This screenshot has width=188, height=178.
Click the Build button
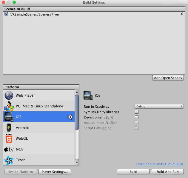click(133, 172)
